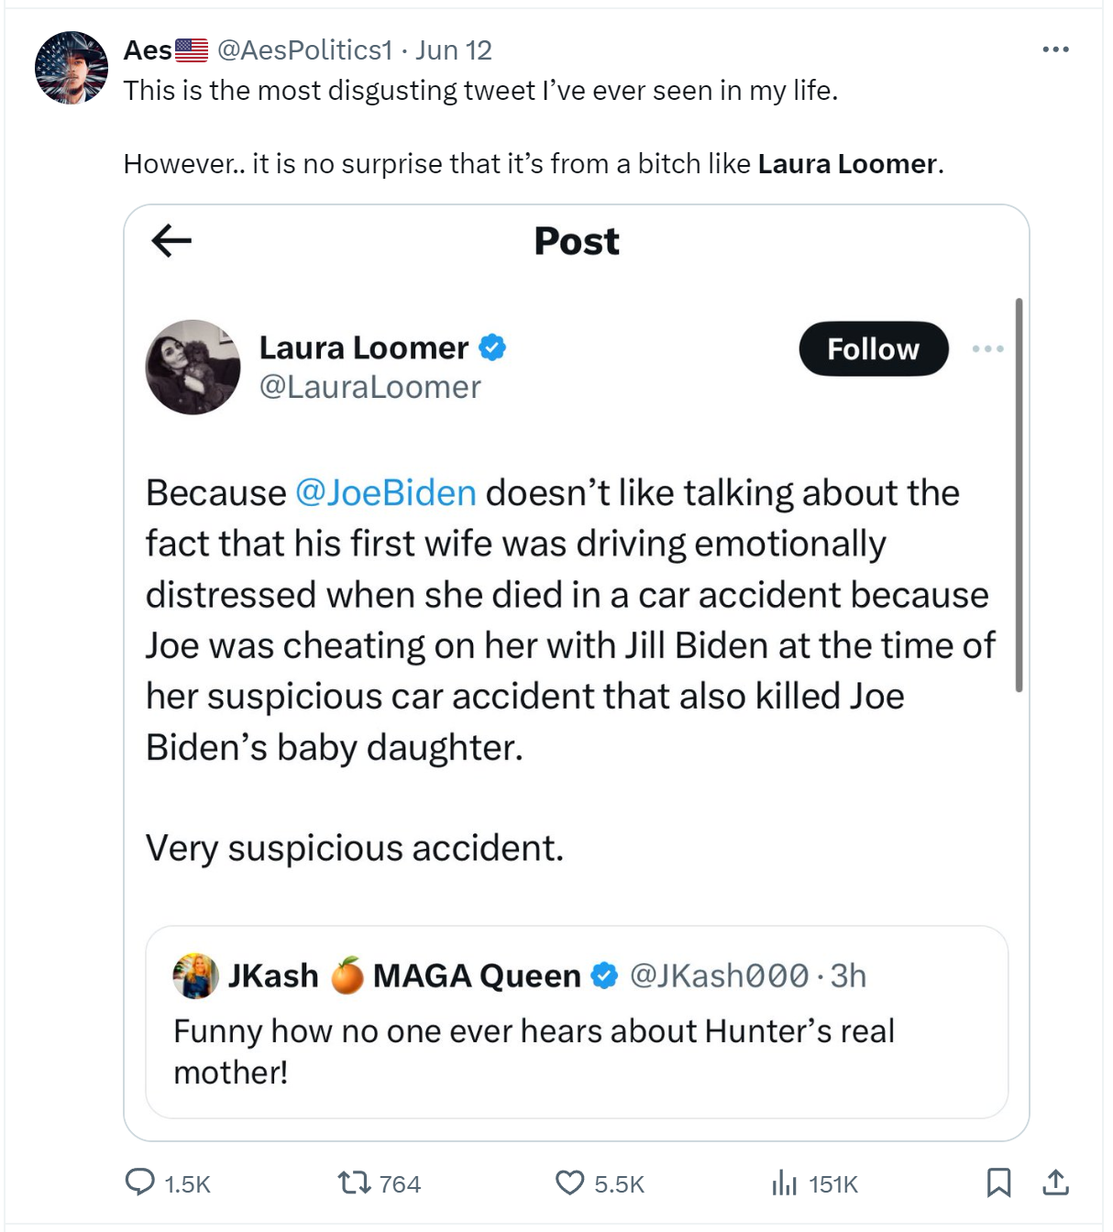Click Laura Loomer's blue verified badge

(492, 347)
